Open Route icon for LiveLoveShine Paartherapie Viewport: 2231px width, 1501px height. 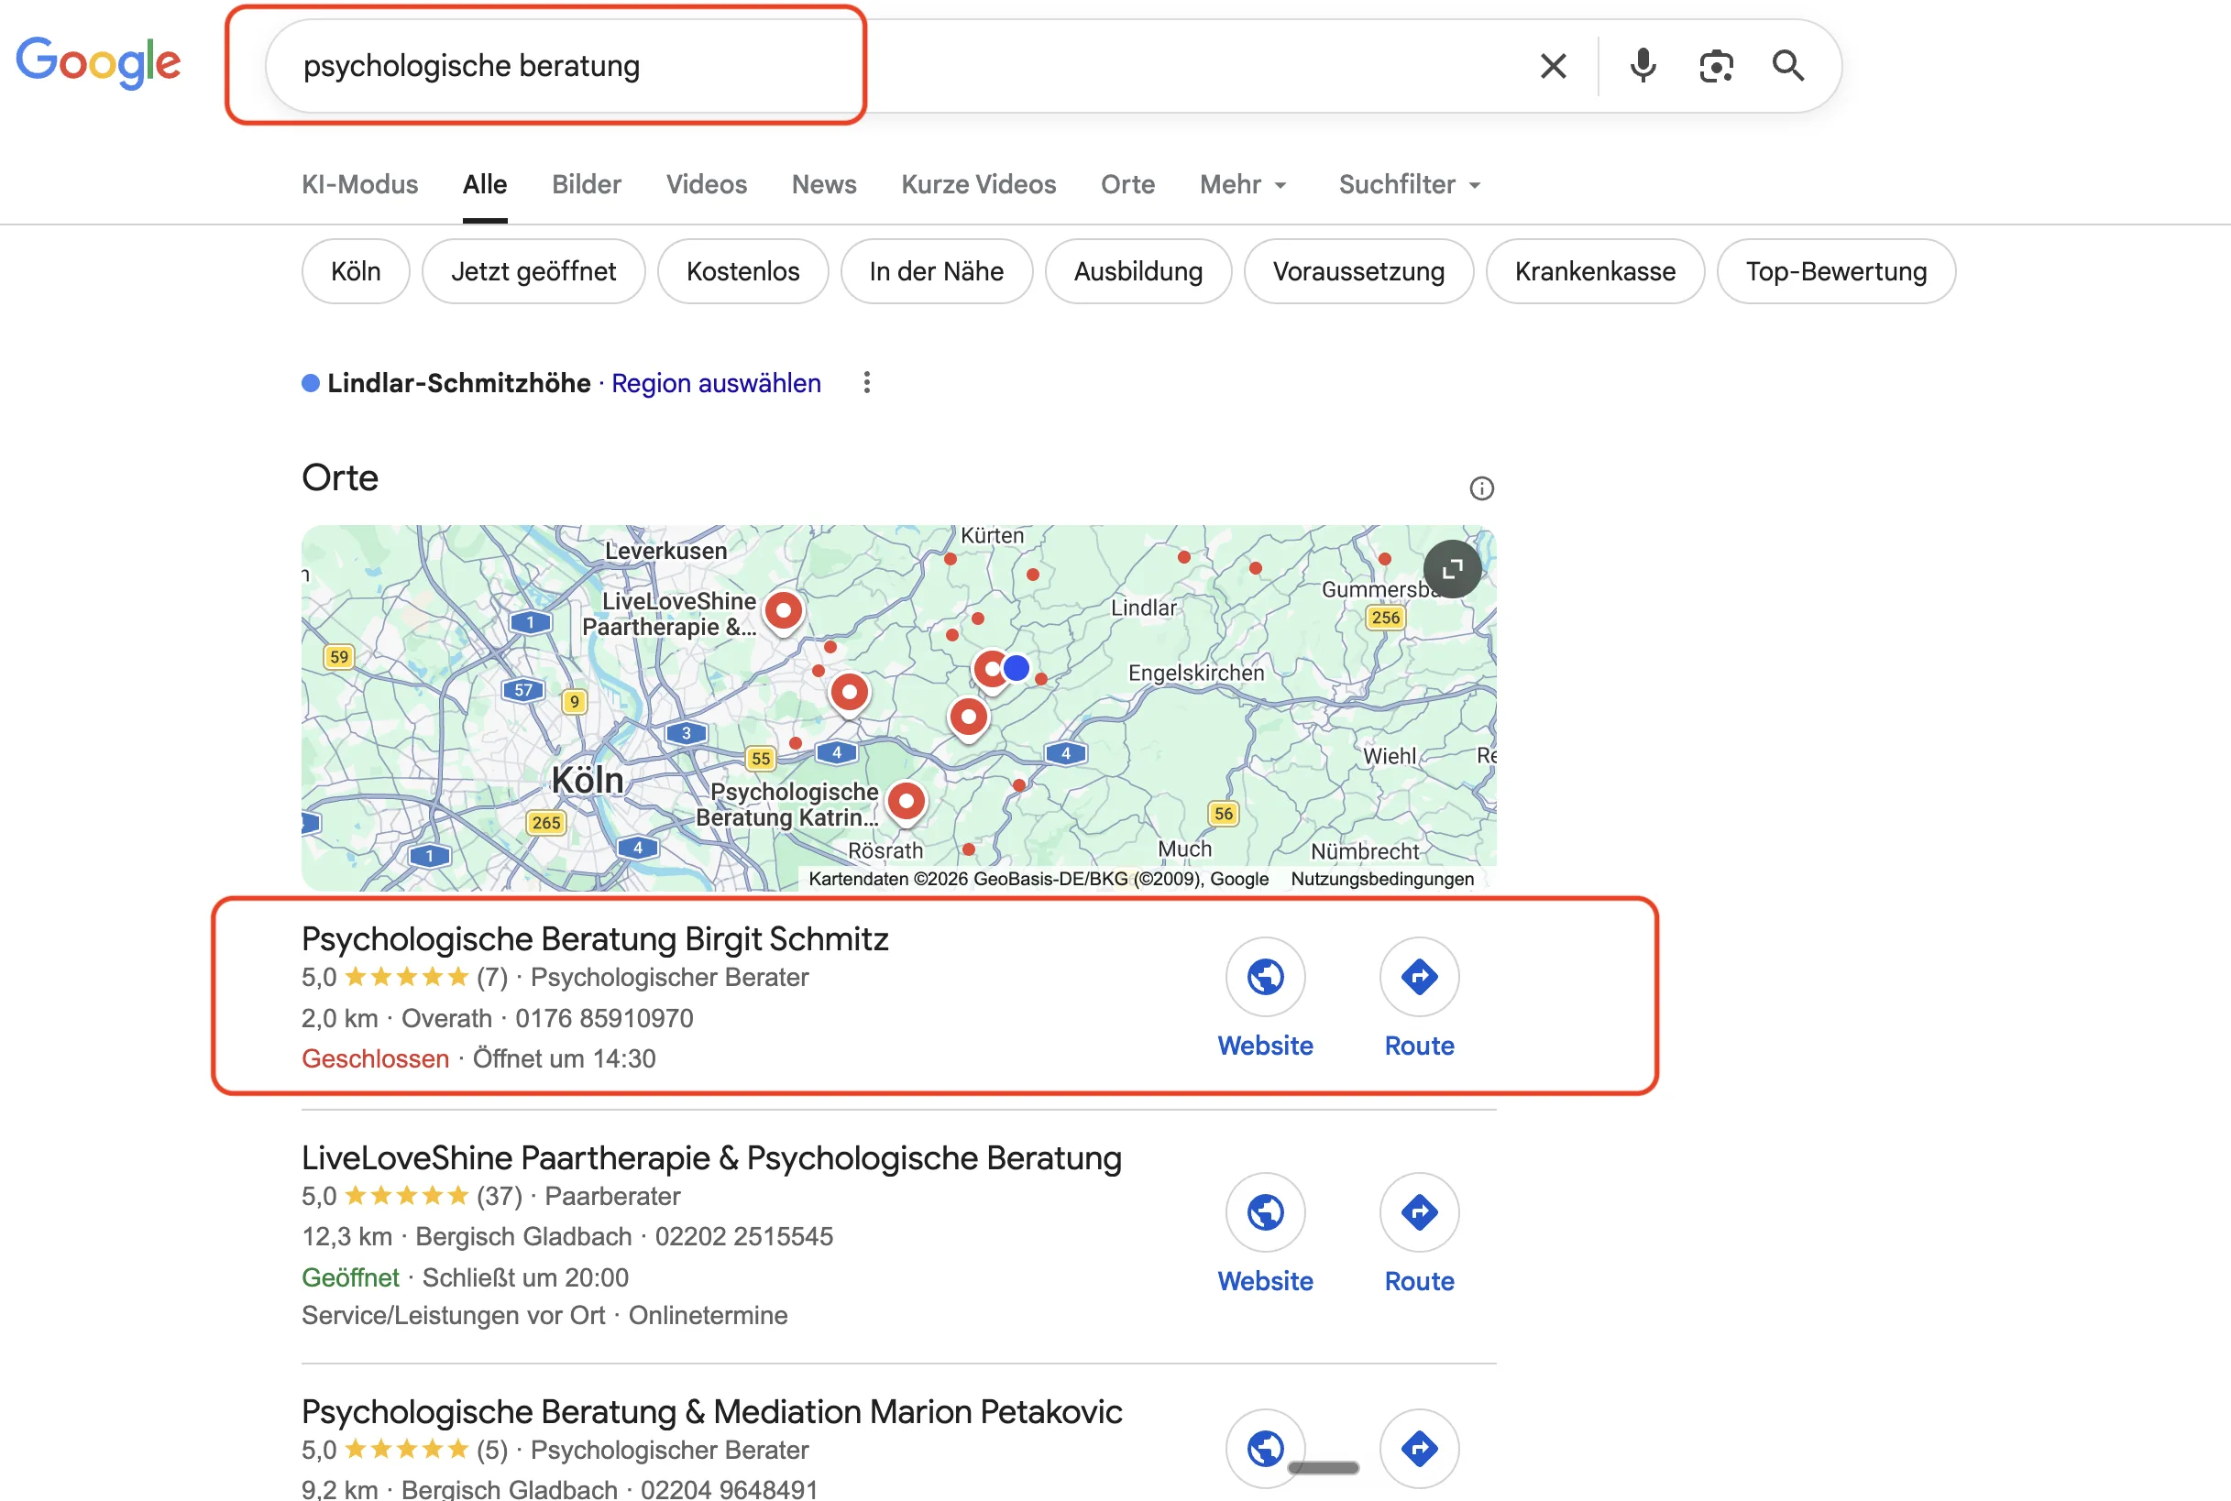[1418, 1212]
